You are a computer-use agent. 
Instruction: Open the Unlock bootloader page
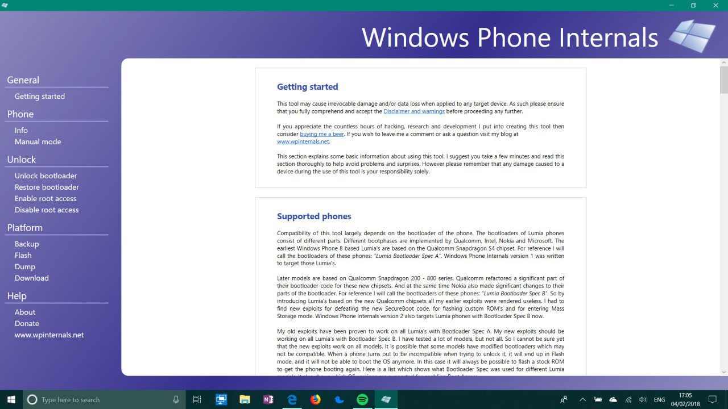(x=45, y=176)
